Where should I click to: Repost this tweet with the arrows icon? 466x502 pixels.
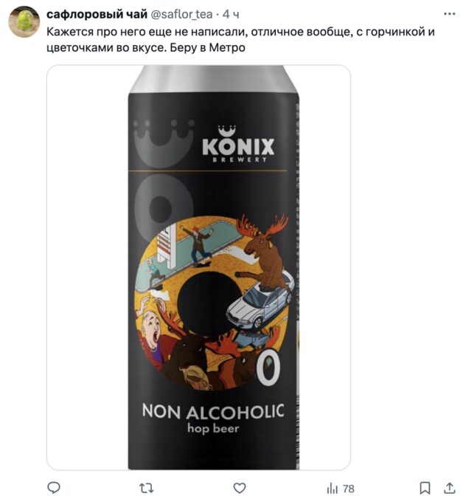(147, 488)
